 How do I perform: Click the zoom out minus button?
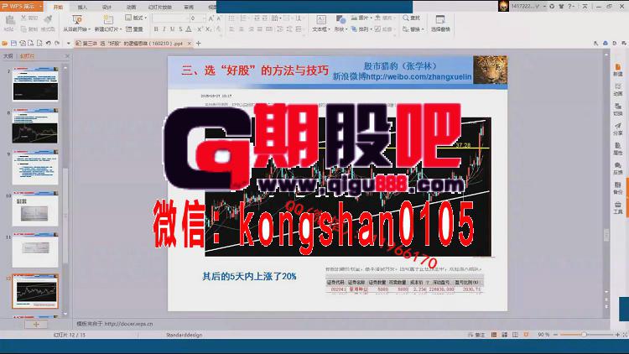tap(555, 335)
